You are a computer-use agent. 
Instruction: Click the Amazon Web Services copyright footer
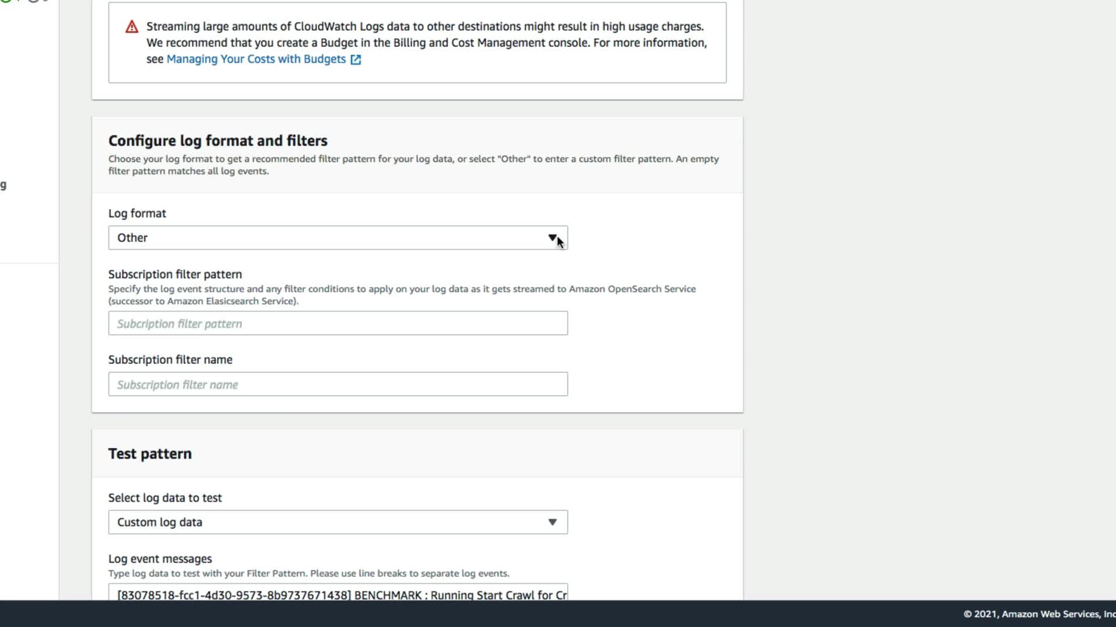(x=1038, y=614)
